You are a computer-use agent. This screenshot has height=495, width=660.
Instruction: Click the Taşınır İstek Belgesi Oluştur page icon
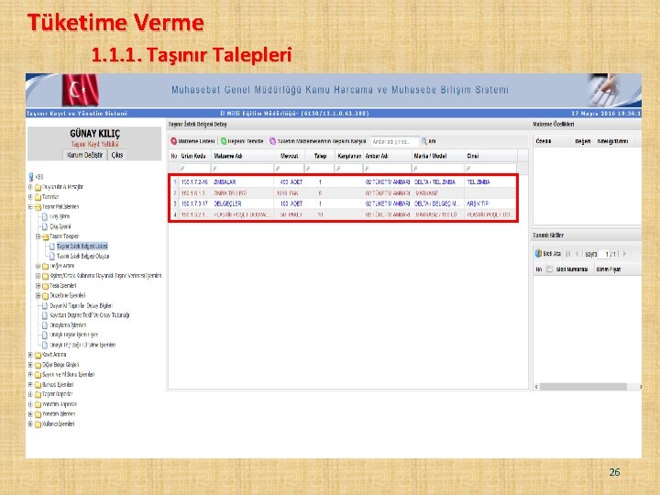(x=52, y=256)
